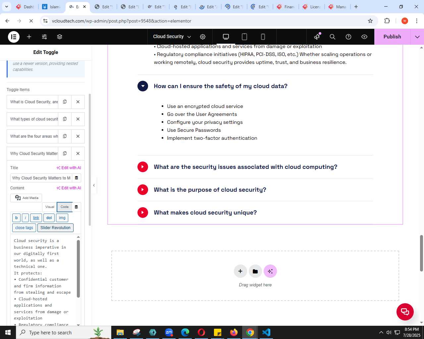Open the Help question icon

(x=348, y=37)
